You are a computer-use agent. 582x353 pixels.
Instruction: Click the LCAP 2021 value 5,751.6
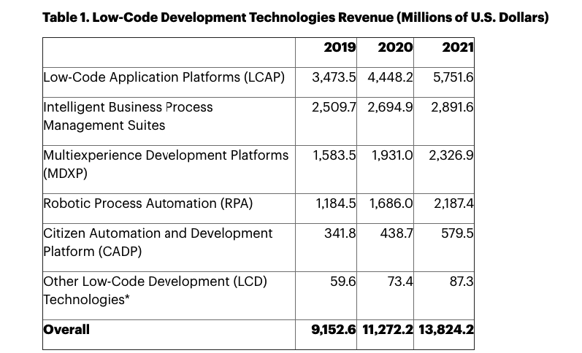coord(453,77)
